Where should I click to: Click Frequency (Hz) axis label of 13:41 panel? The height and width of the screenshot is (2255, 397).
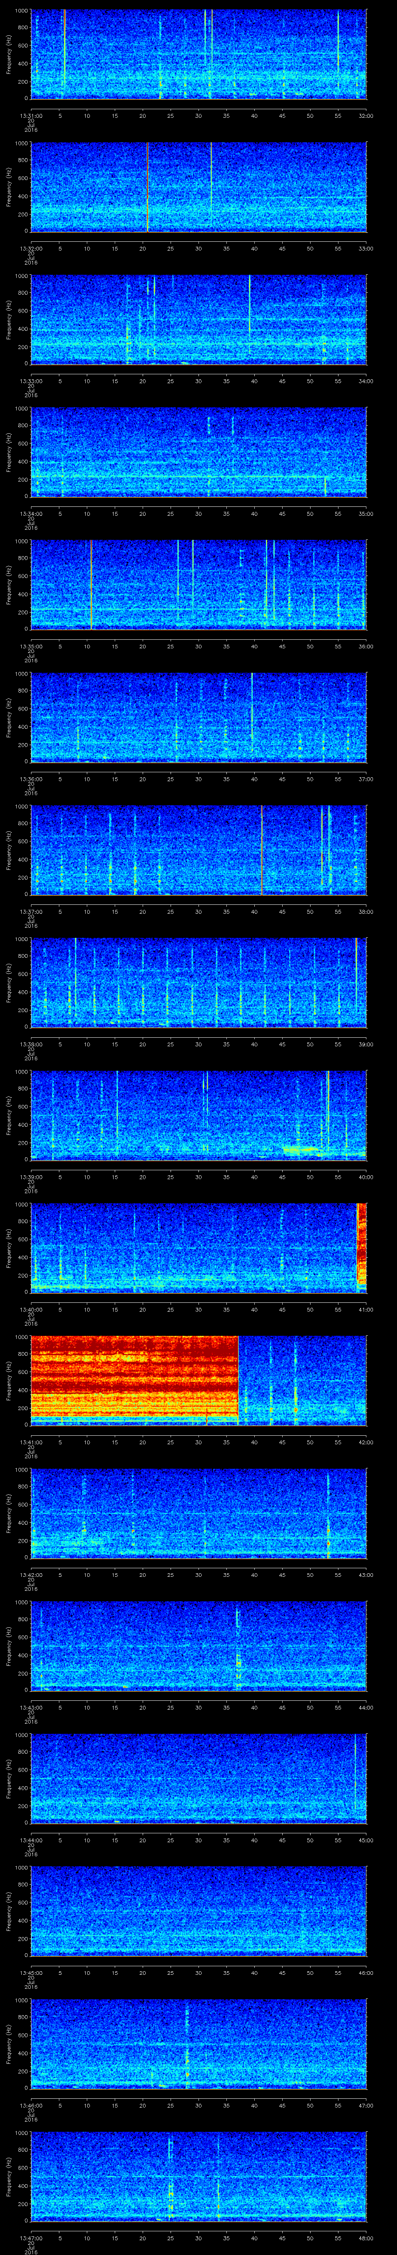[x=9, y=1381]
